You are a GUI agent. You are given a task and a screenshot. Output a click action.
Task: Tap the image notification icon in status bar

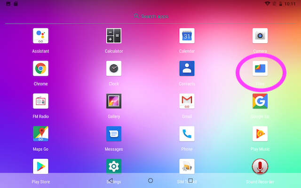pos(8,4)
